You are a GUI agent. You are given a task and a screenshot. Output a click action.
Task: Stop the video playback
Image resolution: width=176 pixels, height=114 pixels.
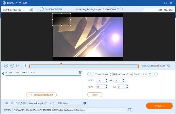(12, 66)
